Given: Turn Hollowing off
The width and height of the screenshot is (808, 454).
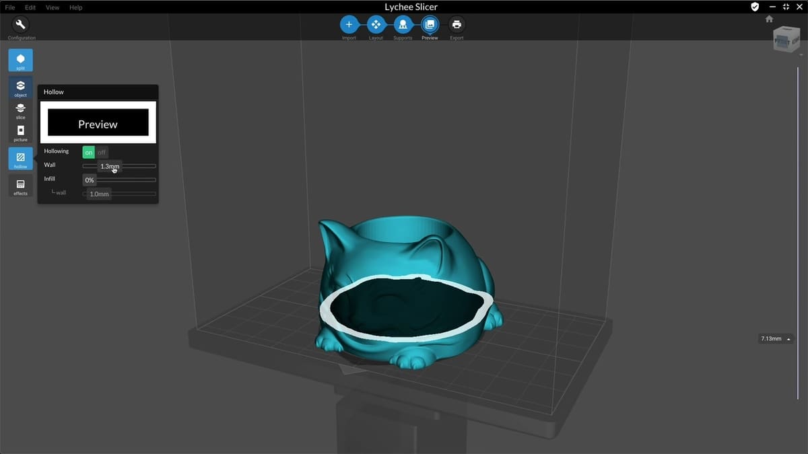Looking at the screenshot, I should coord(102,152).
